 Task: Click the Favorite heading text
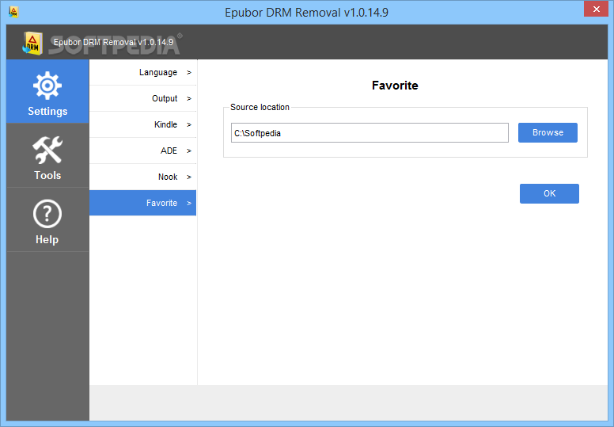coord(395,86)
